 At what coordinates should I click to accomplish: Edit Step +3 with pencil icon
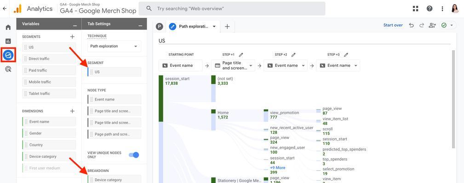346,54
